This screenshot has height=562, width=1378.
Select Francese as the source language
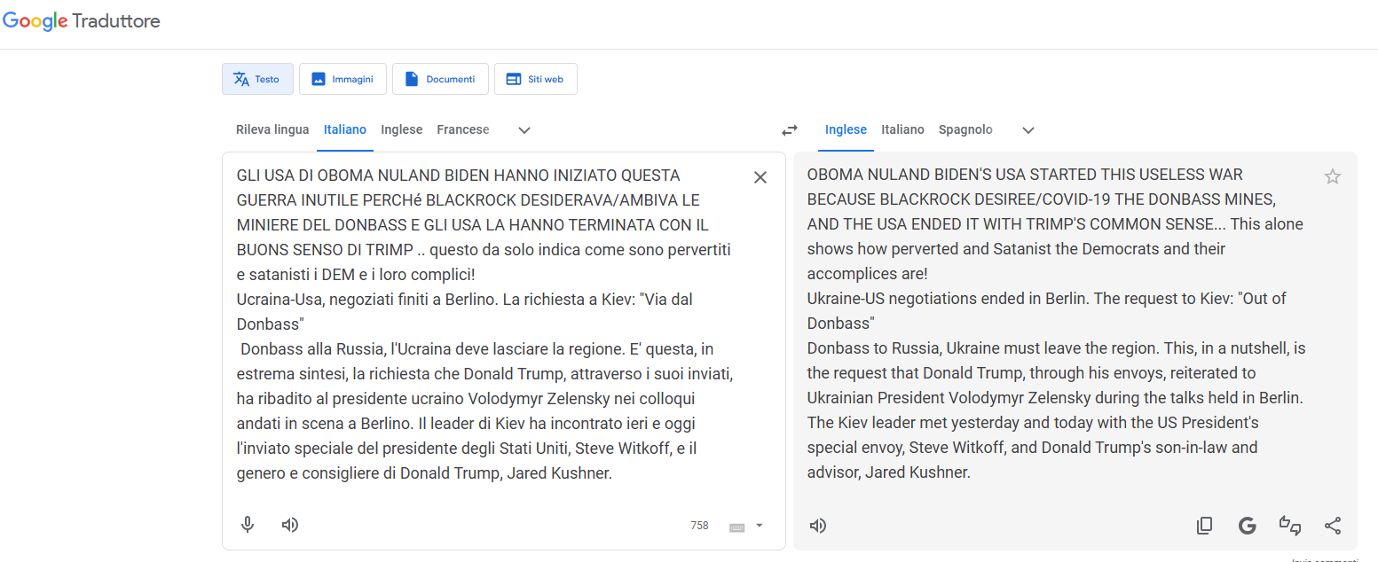click(x=462, y=129)
